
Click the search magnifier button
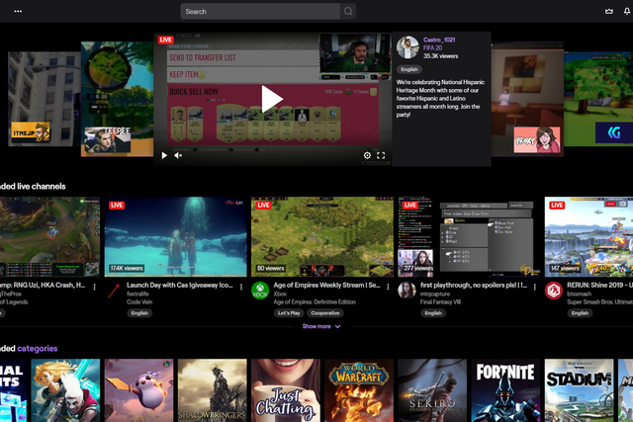(x=348, y=11)
